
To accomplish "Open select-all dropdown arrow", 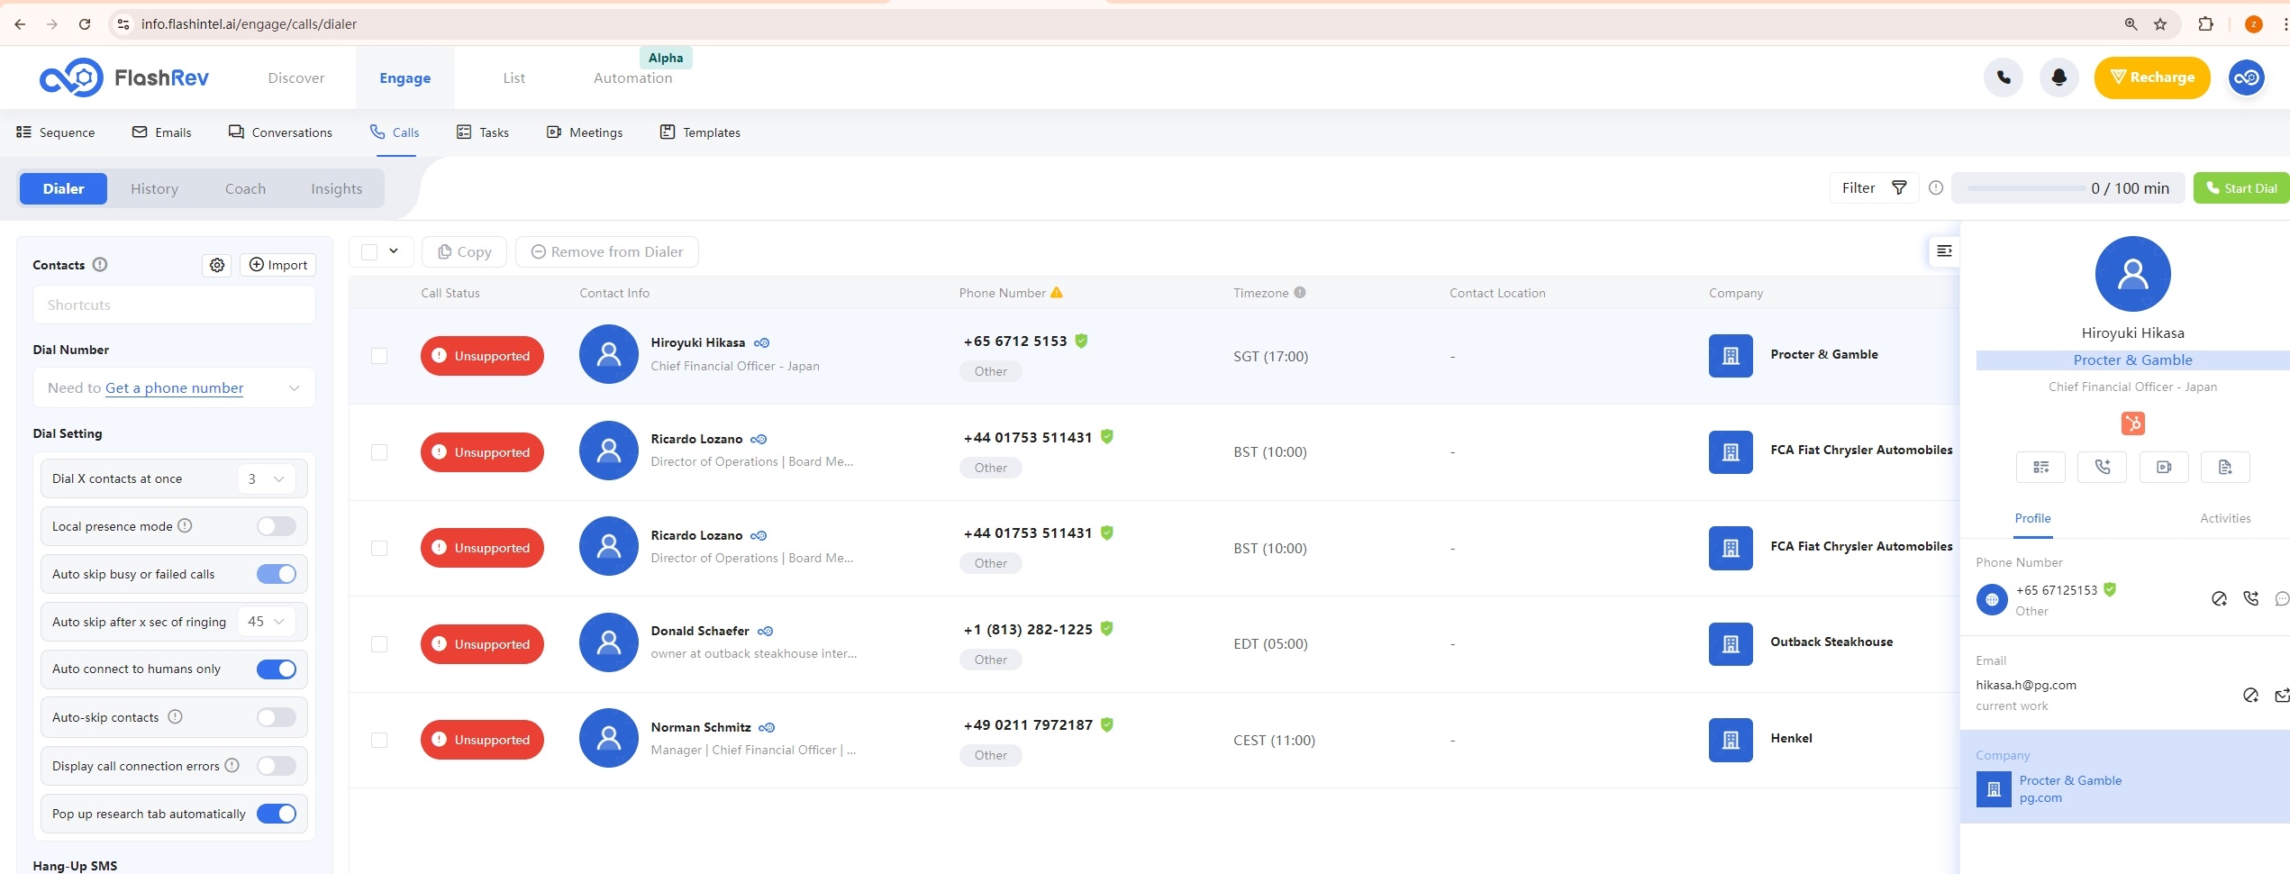I will coord(394,251).
